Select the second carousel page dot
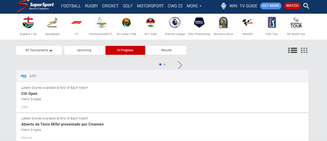The width and height of the screenshot is (327, 141). click(164, 64)
